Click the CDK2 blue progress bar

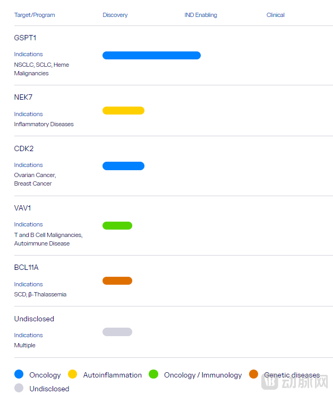123,166
